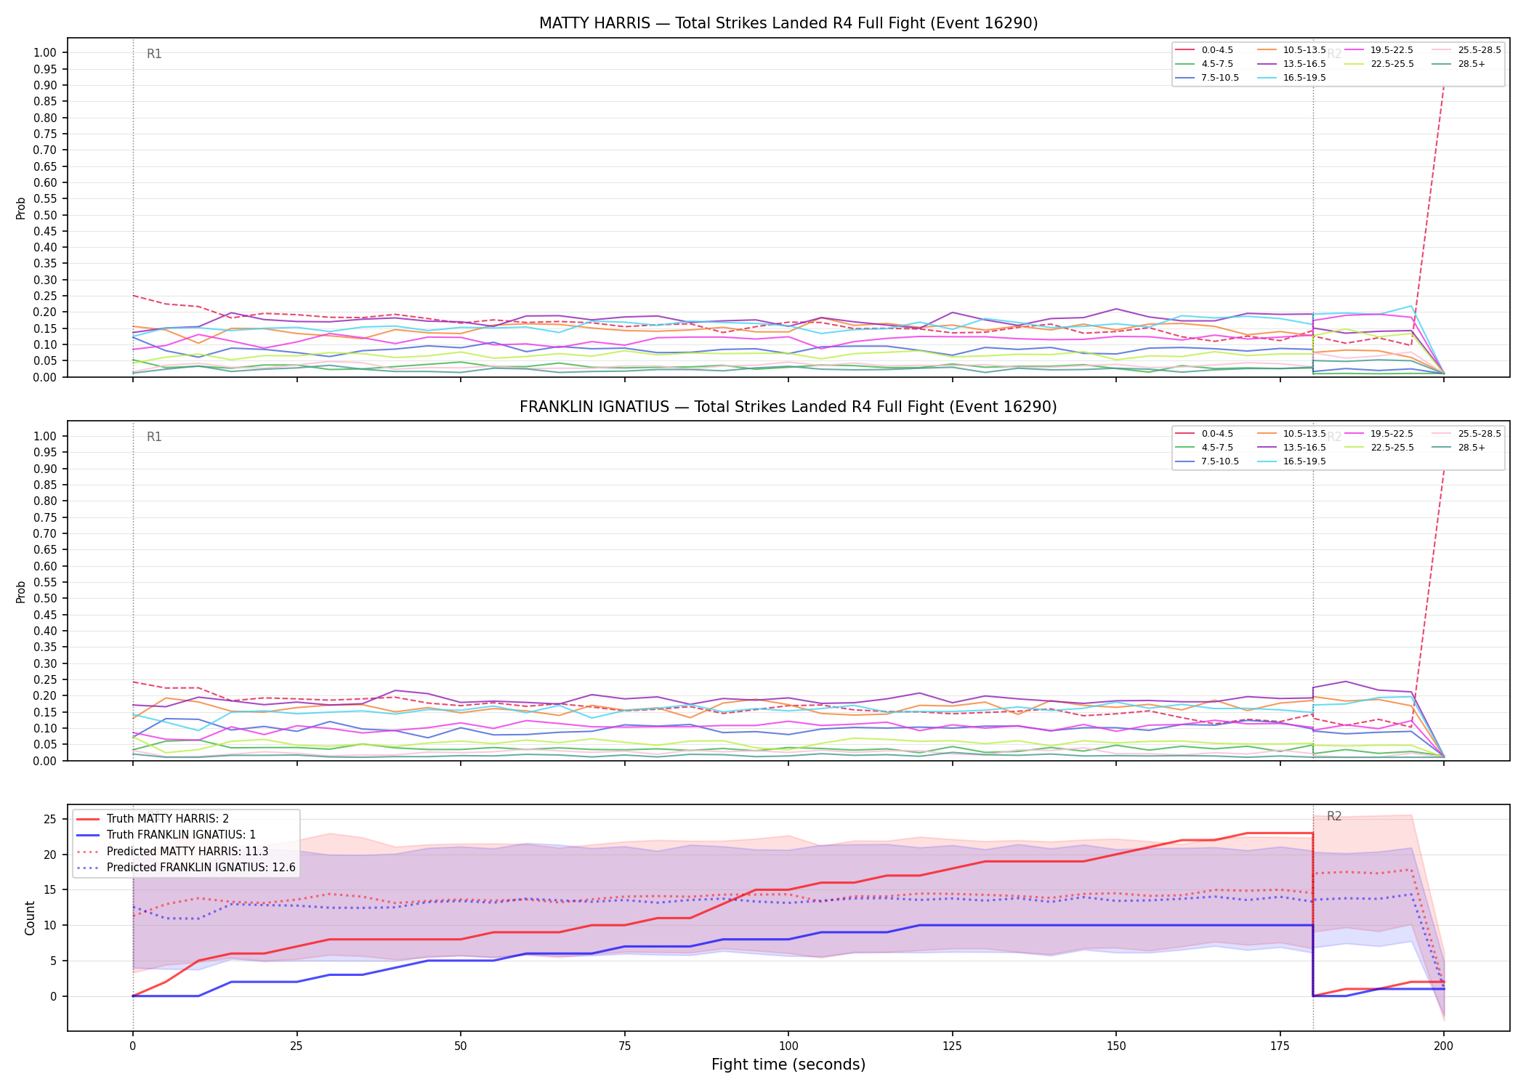Pick the 28.5+ legend entry in Franklin Ignatius chart
Viewport: 1526px width, 1090px height.
pos(1459,448)
